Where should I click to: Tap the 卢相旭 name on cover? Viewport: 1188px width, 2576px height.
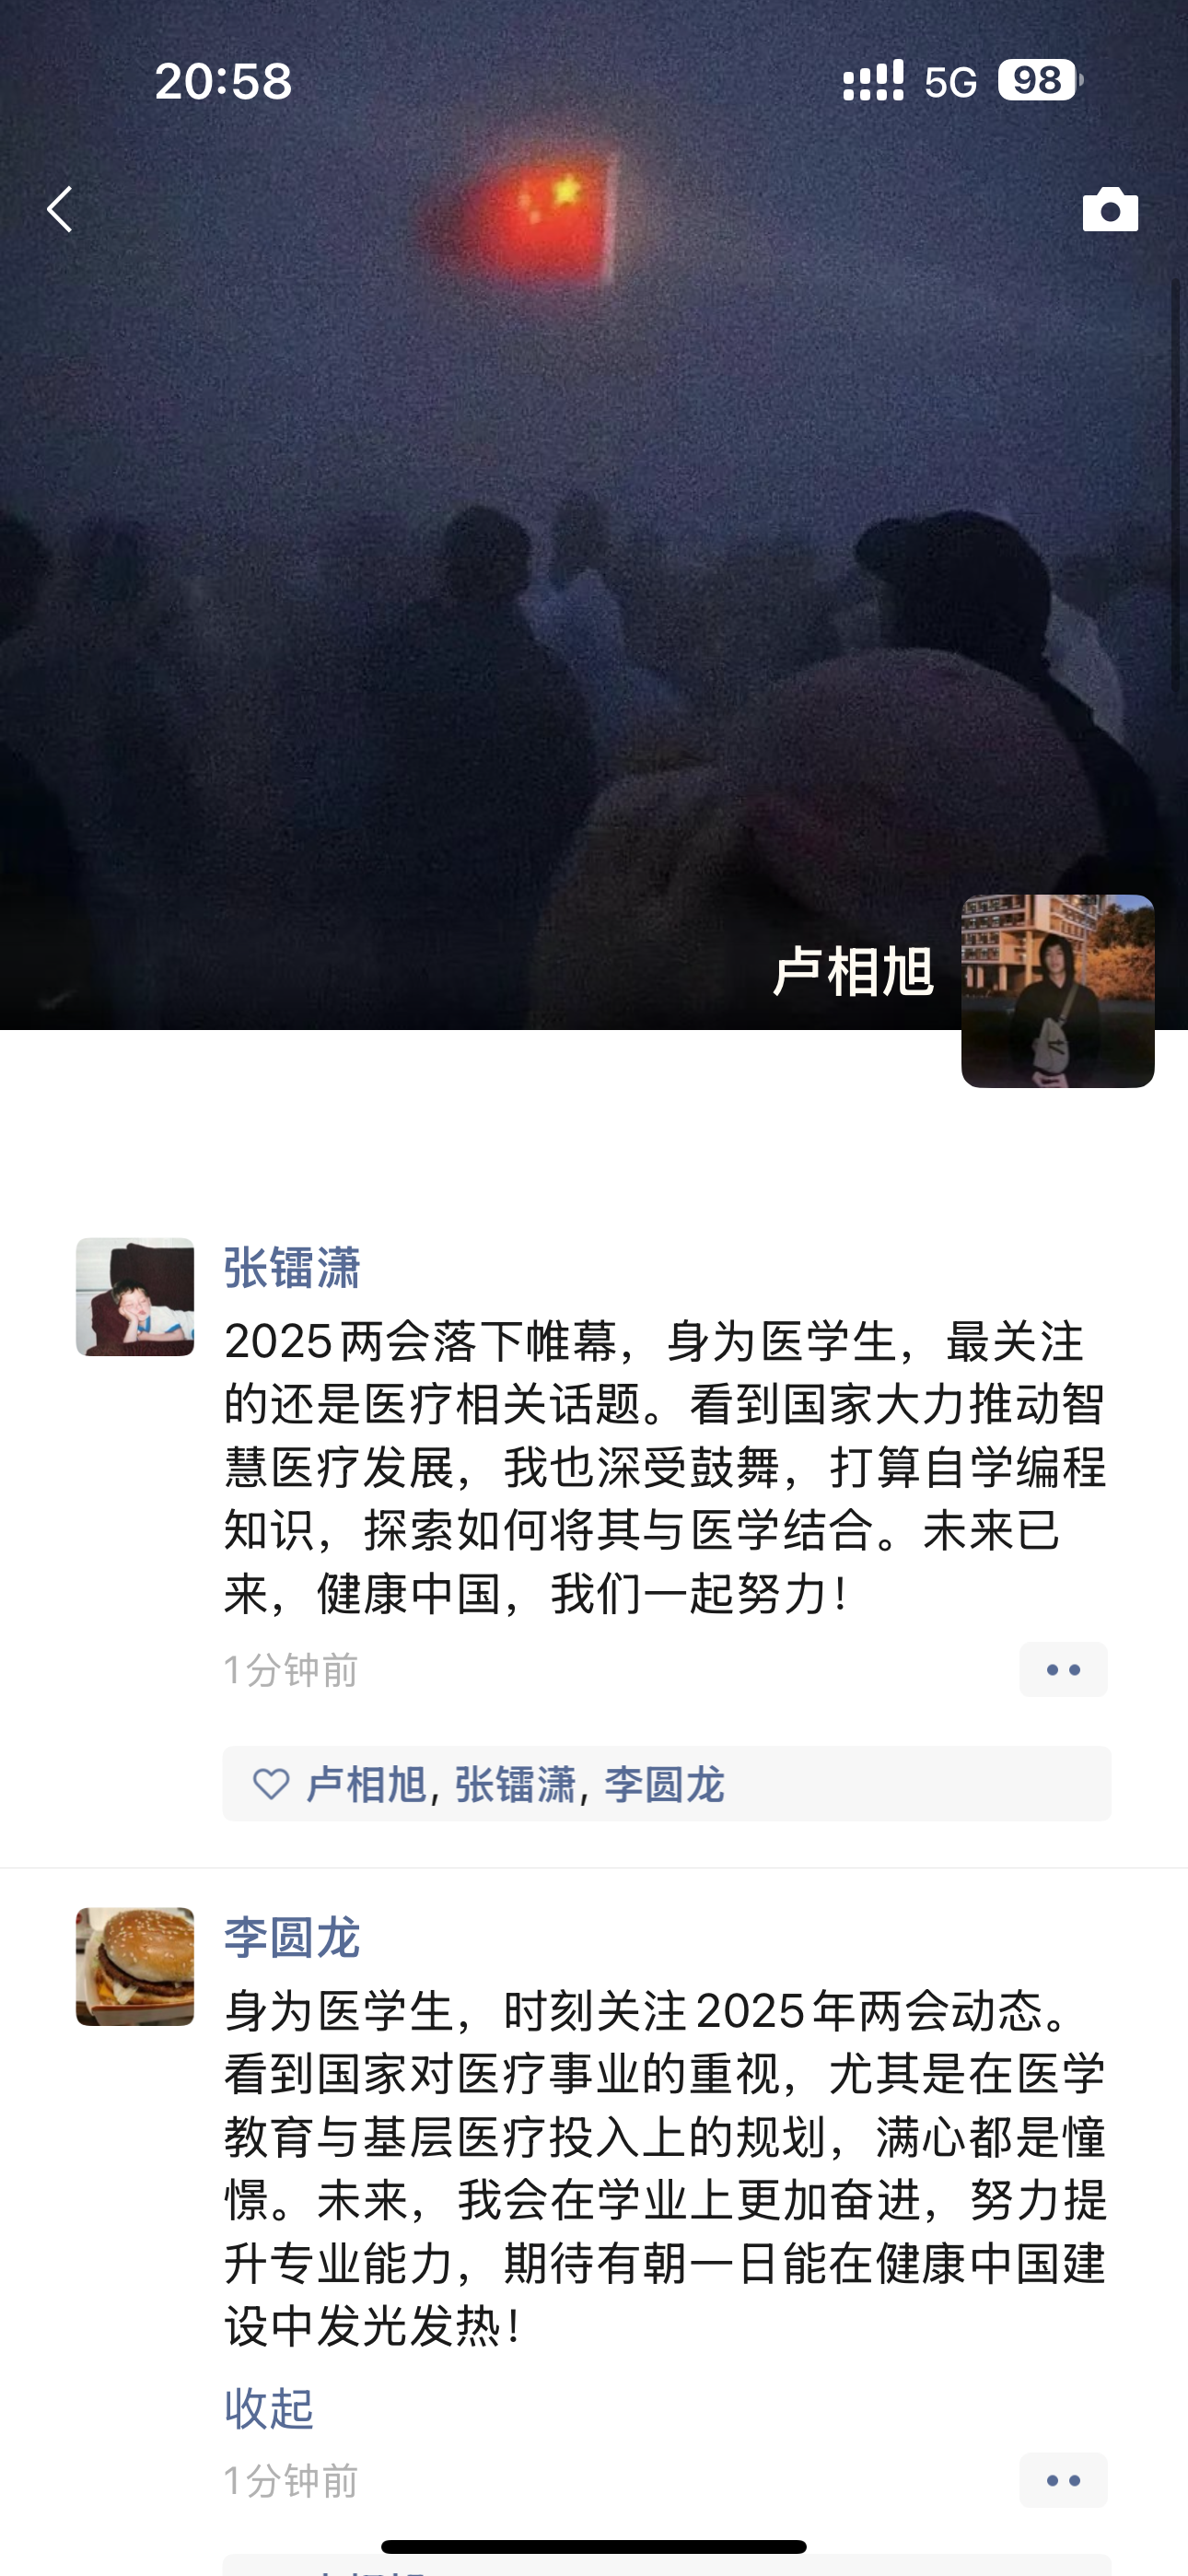pos(853,971)
